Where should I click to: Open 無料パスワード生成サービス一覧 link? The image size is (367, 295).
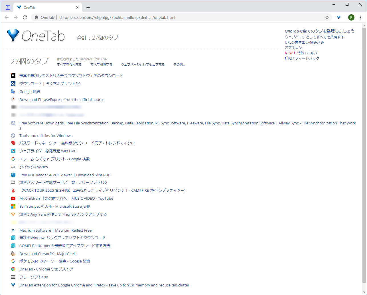[63, 182]
